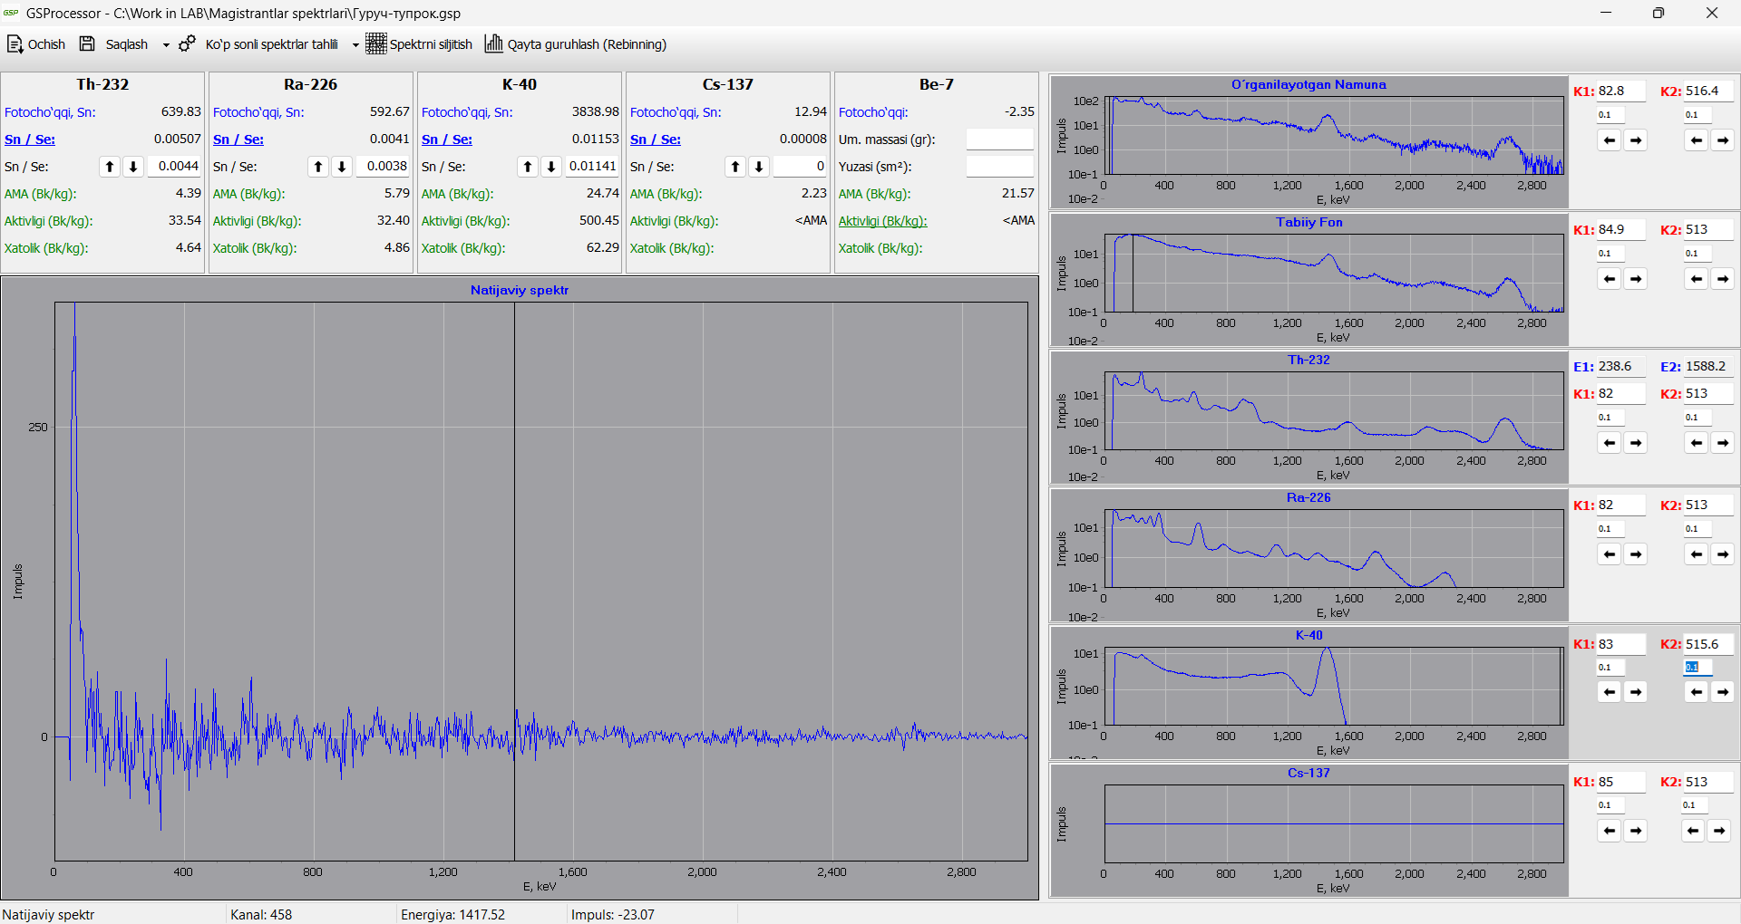The width and height of the screenshot is (1741, 924).
Task: Edit Ra-226 Sn / Se value 0.0038
Action: pyautogui.click(x=383, y=167)
